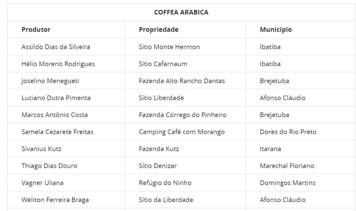Click the Joselino Menegueti cell
Viewport: 356px width, 211px height.
(x=50, y=81)
